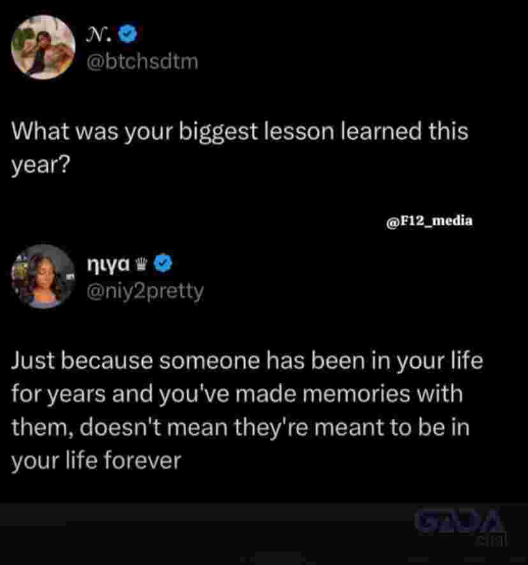Screen dimensions: 528x565
Task: Click the crown emoji next to ηιyα
Action: (x=142, y=264)
